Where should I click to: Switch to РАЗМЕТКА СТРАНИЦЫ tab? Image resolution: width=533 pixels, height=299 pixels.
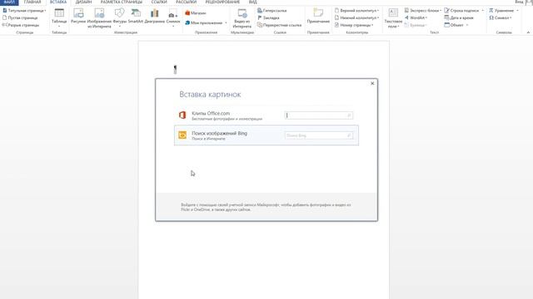[122, 2]
